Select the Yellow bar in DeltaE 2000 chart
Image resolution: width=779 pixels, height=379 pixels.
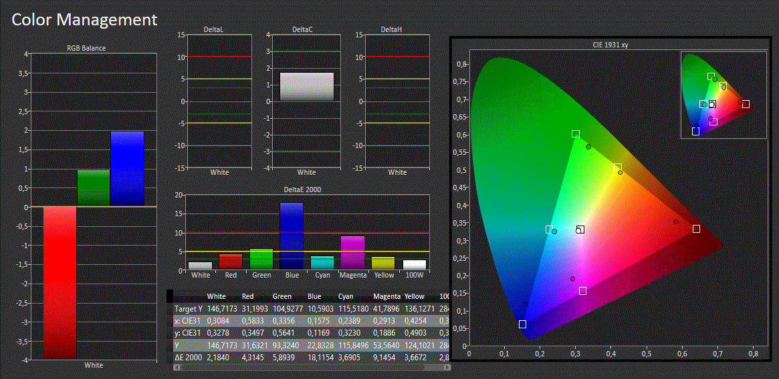[383, 263]
